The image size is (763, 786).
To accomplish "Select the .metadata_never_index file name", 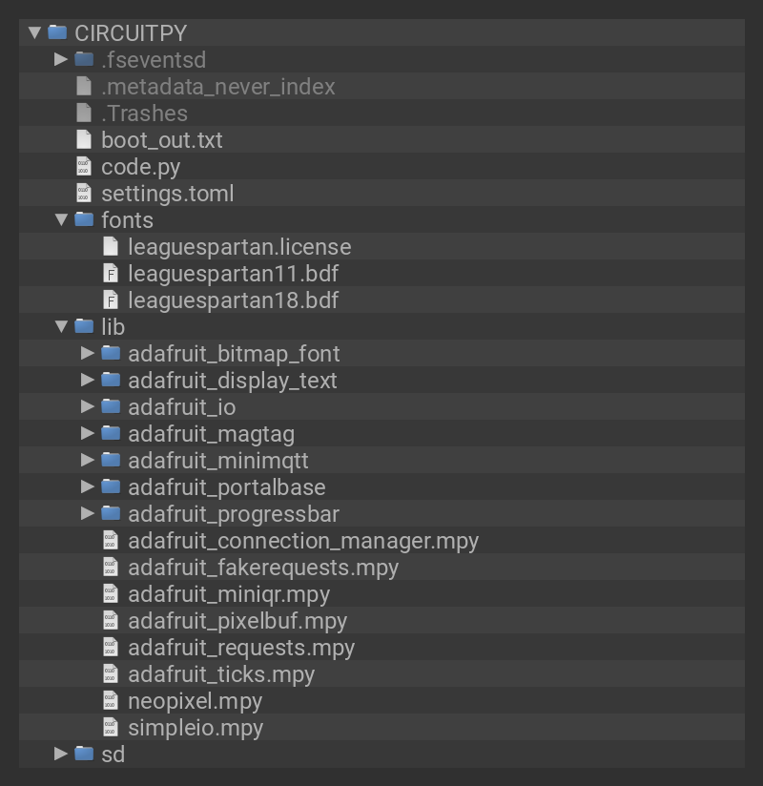I will click(218, 87).
